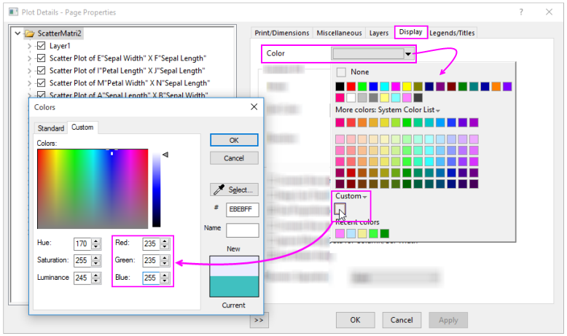Click the >> expand panel button

(x=259, y=321)
